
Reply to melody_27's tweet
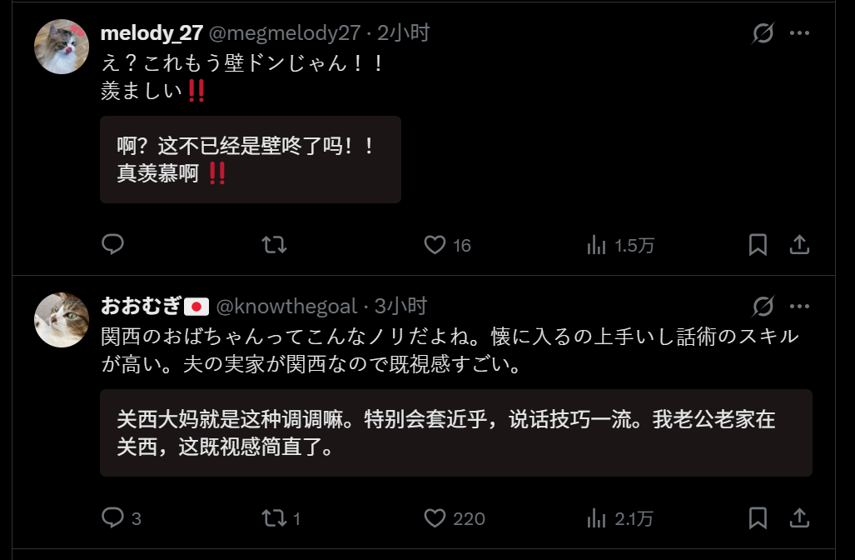pos(113,244)
